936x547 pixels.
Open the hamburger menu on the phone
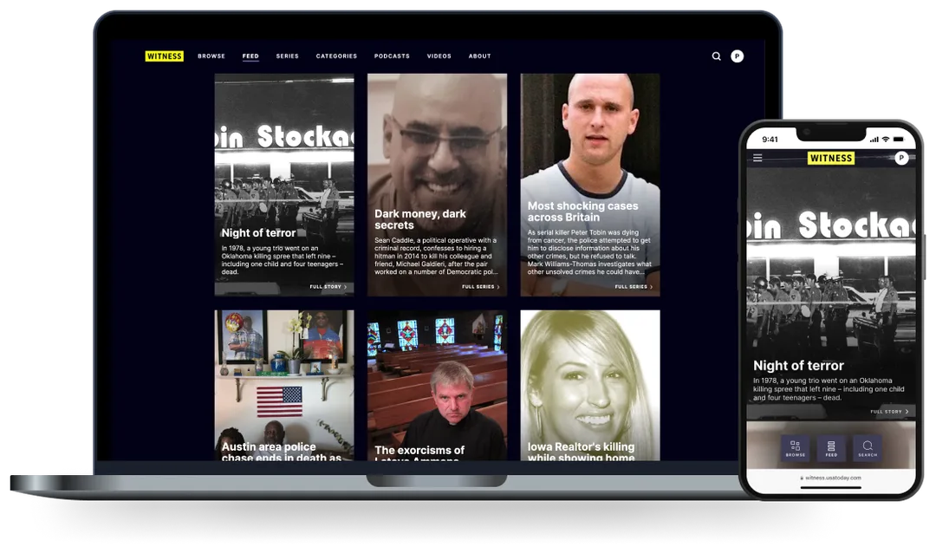[x=757, y=158]
